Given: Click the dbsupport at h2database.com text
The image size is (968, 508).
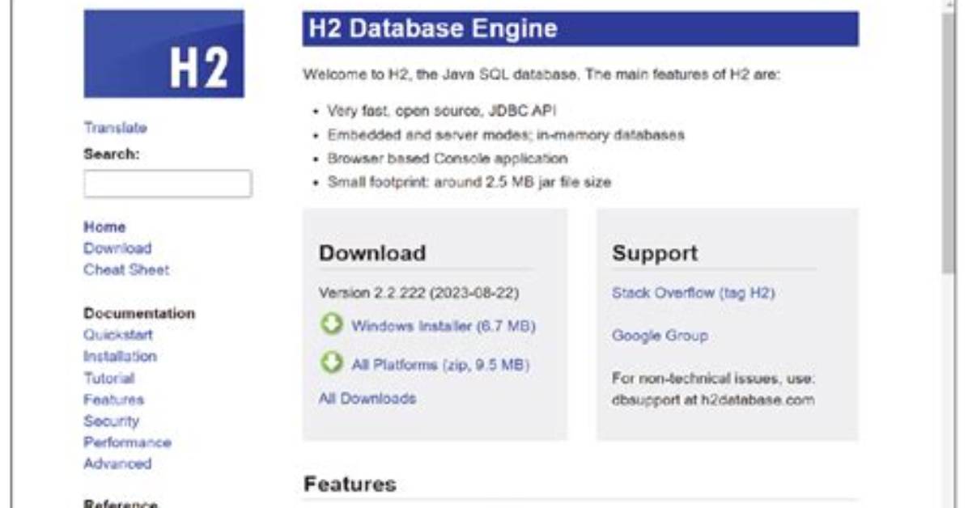Looking at the screenshot, I should coord(713,400).
